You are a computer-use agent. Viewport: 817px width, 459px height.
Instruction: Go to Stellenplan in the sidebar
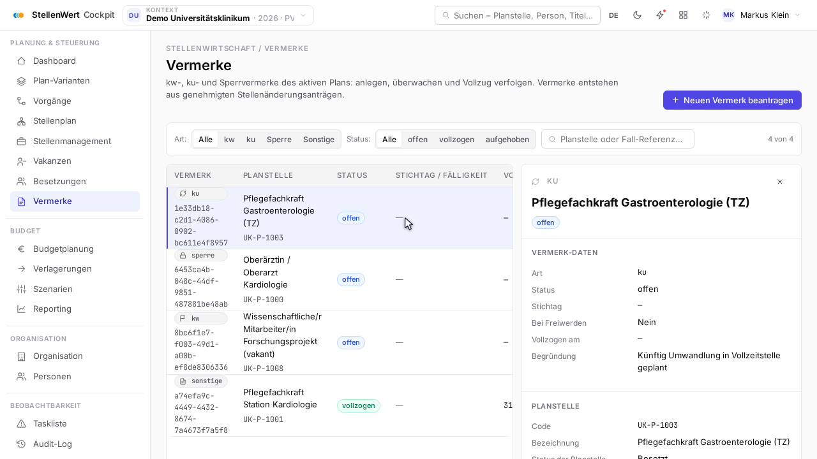75,121
